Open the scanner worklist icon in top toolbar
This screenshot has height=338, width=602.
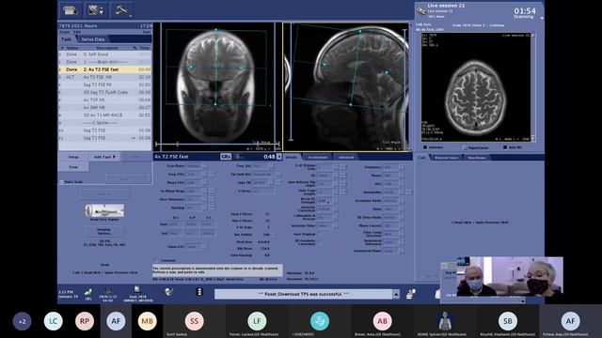tap(71, 10)
